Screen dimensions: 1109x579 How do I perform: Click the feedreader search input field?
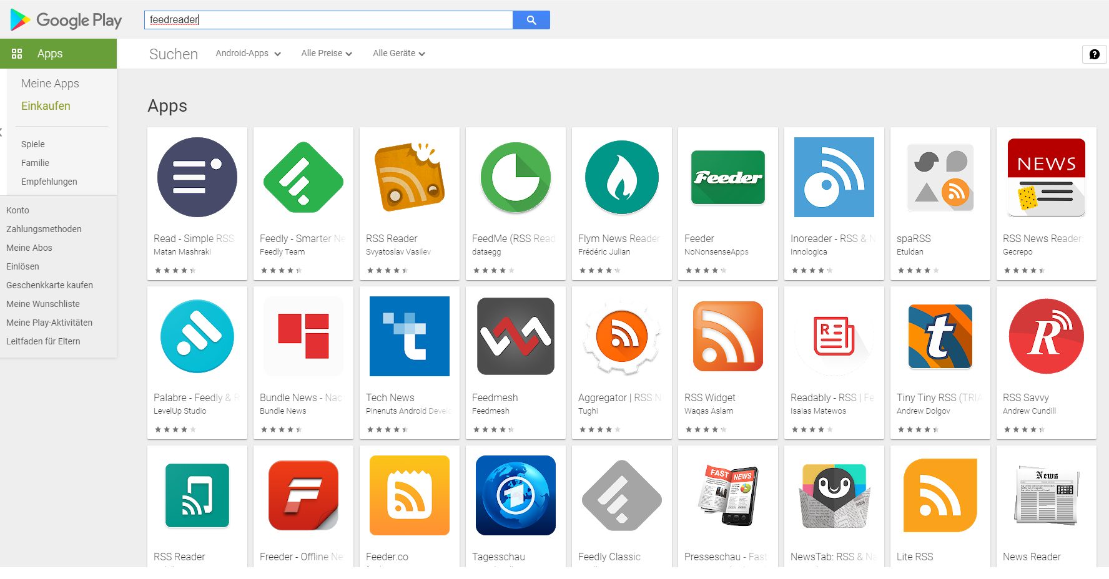328,20
